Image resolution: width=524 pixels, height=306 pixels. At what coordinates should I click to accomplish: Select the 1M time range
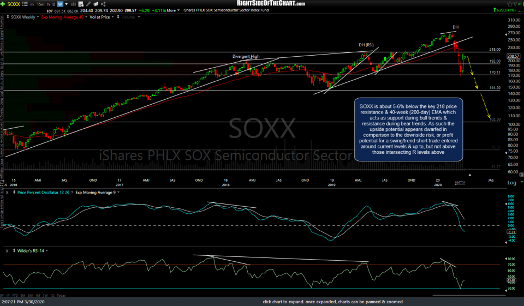click(38, 295)
